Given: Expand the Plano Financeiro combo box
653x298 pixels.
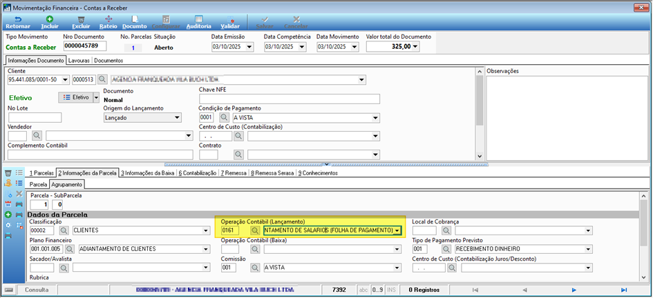Looking at the screenshot, I should coord(206,249).
